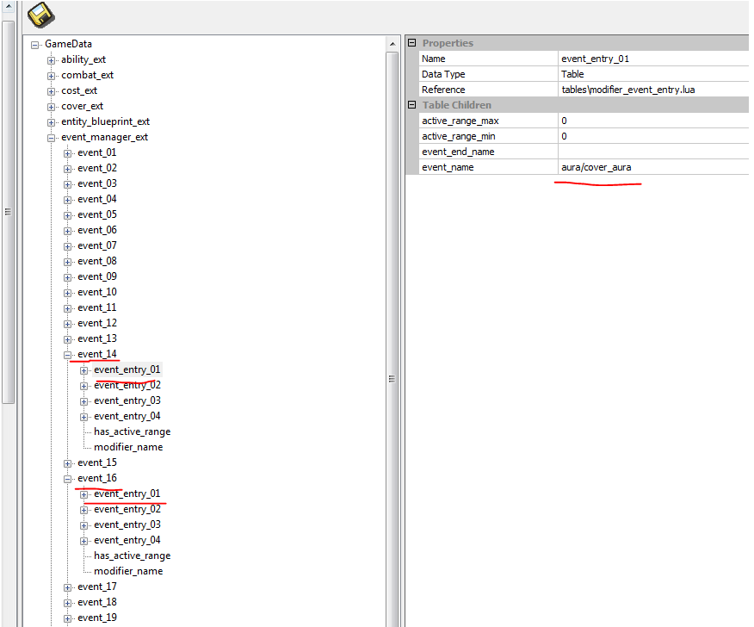Select the event_10 tree item
Viewport: 754px width, 627px height.
coord(97,292)
